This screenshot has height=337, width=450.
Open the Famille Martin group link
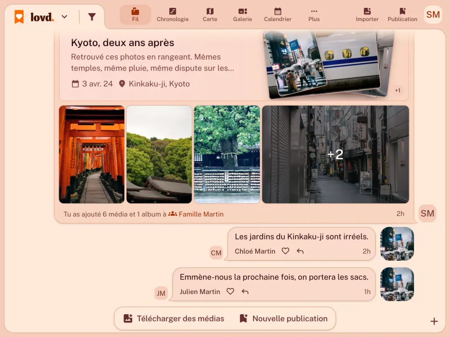[196, 214]
